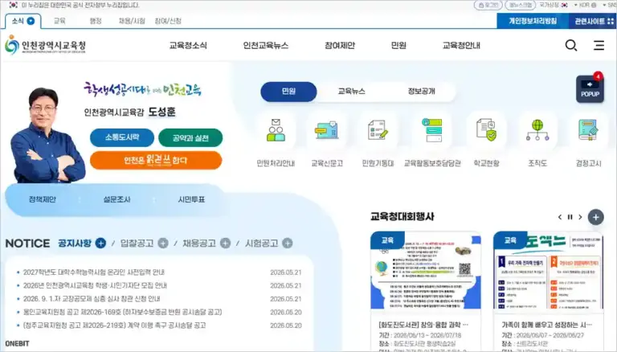The image size is (617, 352).
Task: Open notice 2026. 9. 1.자 교장공모제 심층 심사
Action: (92, 299)
